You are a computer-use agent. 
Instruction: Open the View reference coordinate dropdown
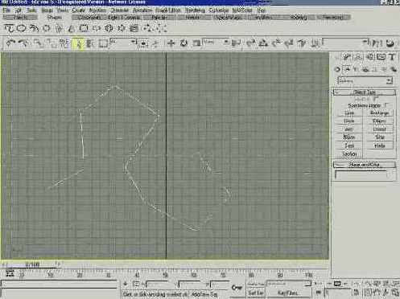[216, 42]
